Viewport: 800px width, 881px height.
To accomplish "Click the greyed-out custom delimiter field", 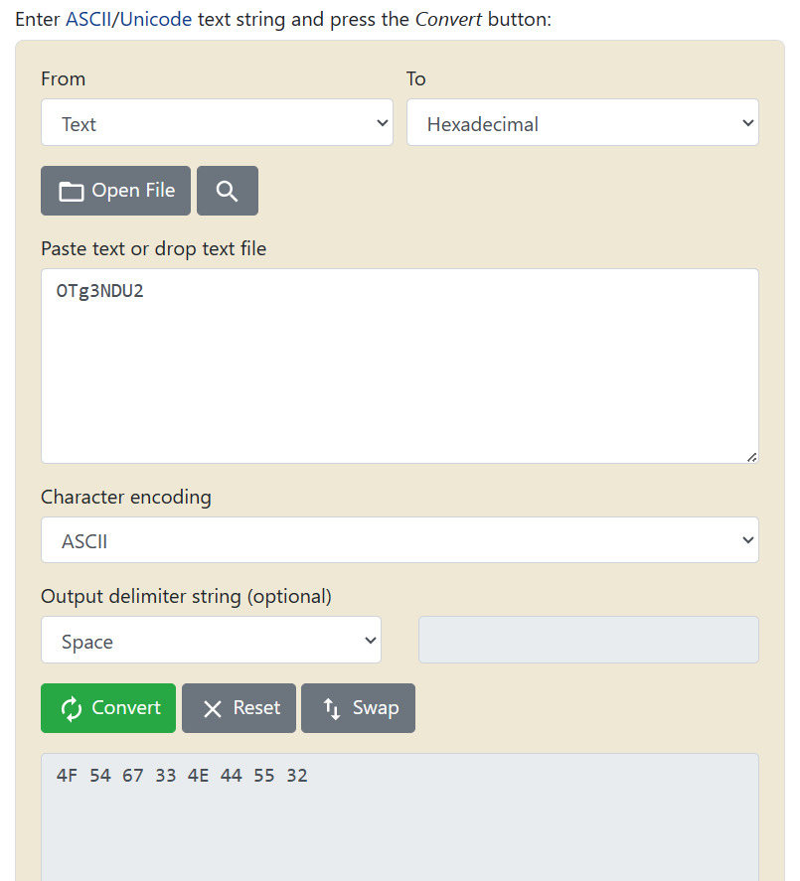I will (588, 640).
